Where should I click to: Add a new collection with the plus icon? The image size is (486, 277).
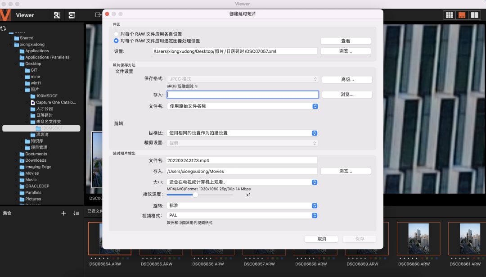pos(63,213)
